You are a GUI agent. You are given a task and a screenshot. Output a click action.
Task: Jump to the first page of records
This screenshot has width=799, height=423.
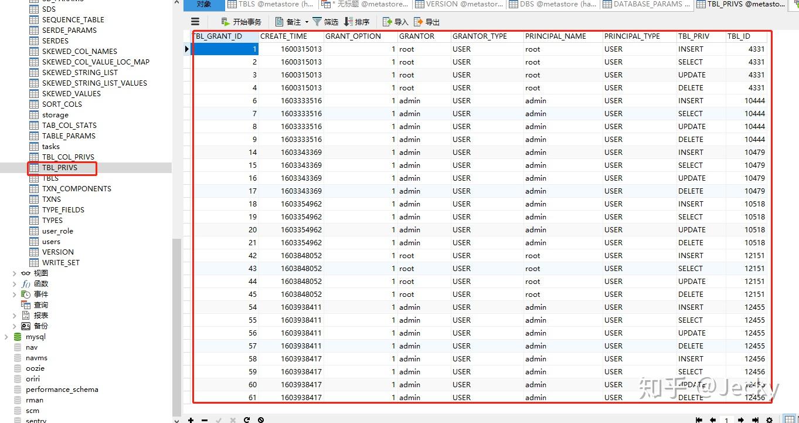699,419
